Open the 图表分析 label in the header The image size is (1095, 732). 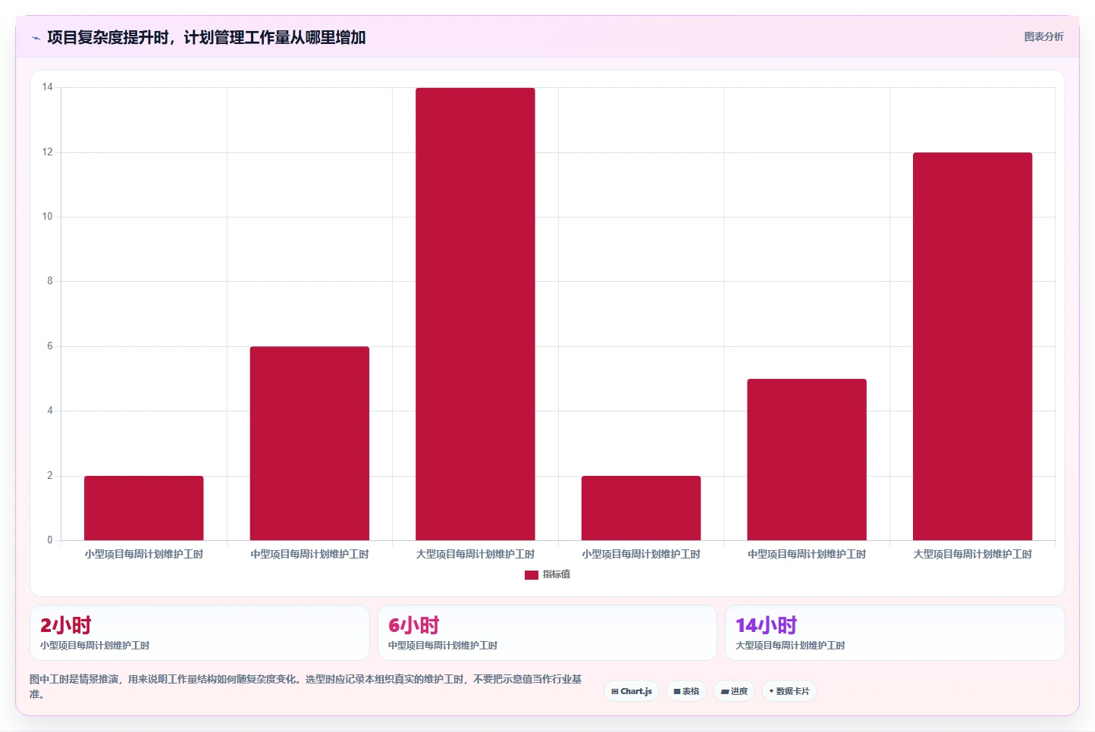[x=1043, y=36]
